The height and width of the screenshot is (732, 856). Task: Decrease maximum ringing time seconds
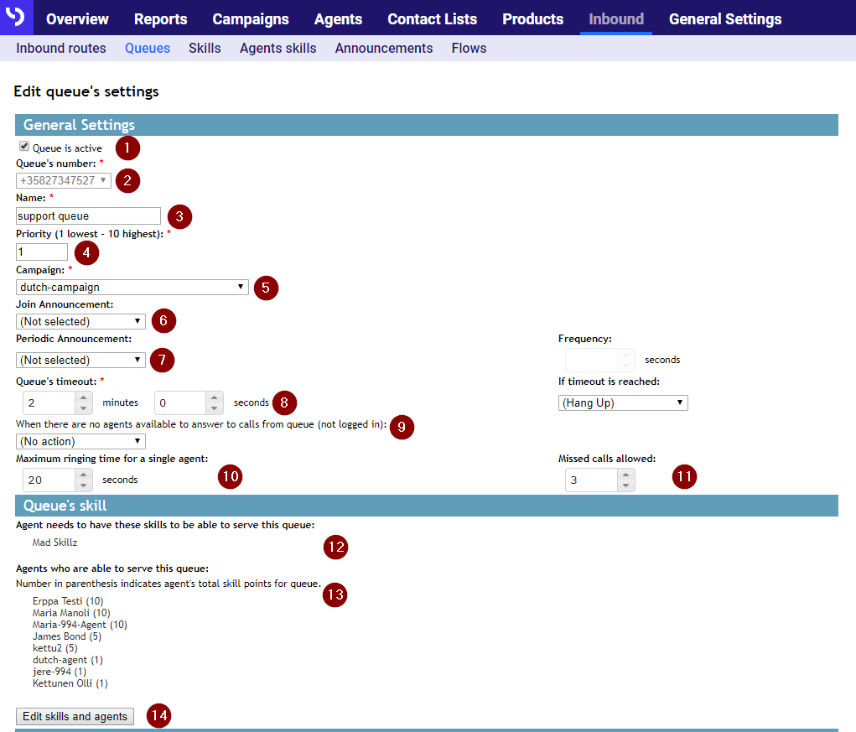[x=84, y=485]
